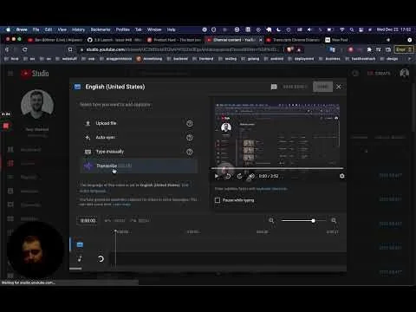The image size is (416, 312).
Task: Choose the Auto-sync caption option
Action: click(139, 138)
